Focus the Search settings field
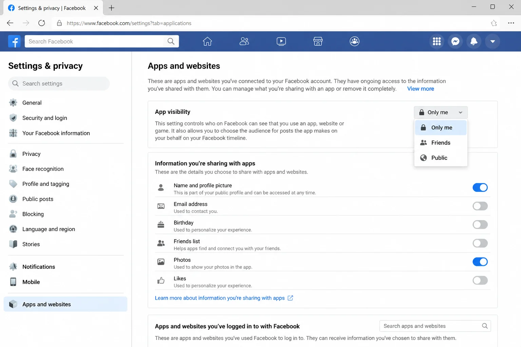The height and width of the screenshot is (347, 521). point(59,84)
